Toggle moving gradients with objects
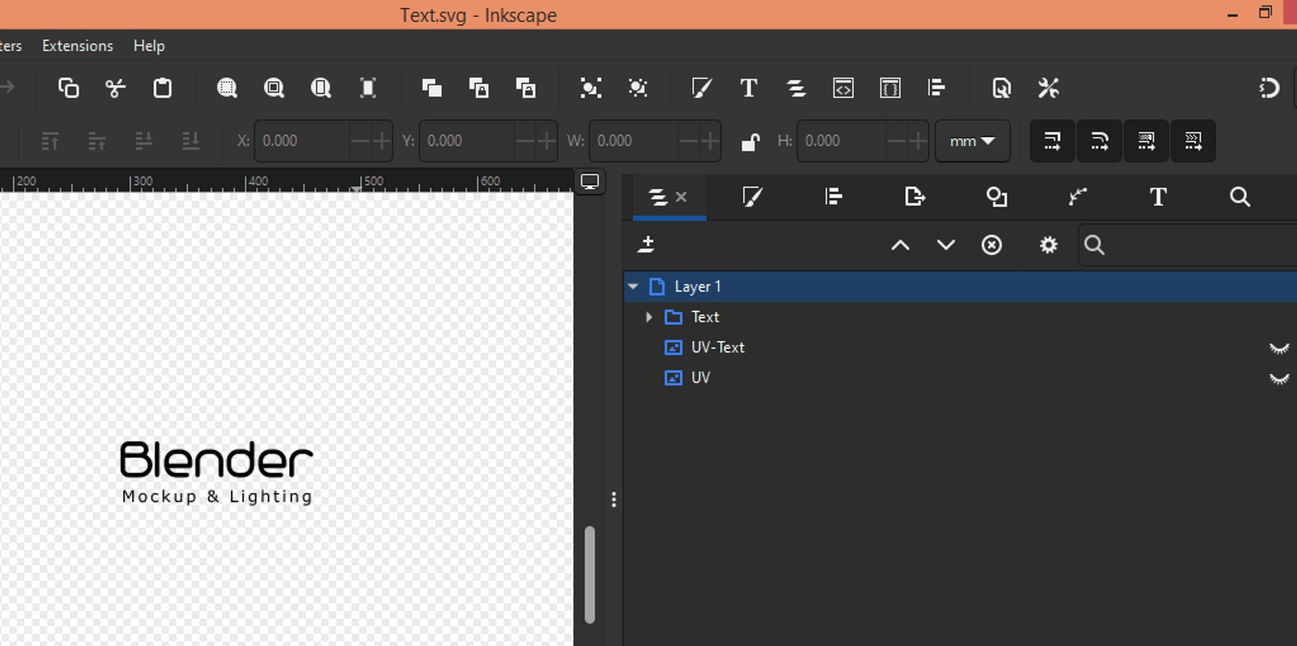Image resolution: width=1297 pixels, height=646 pixels. click(x=1146, y=141)
